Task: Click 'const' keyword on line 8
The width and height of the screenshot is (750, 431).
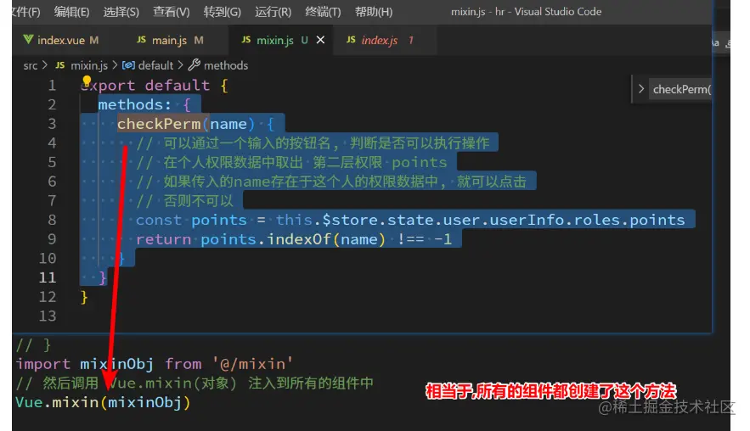Action: tap(158, 220)
